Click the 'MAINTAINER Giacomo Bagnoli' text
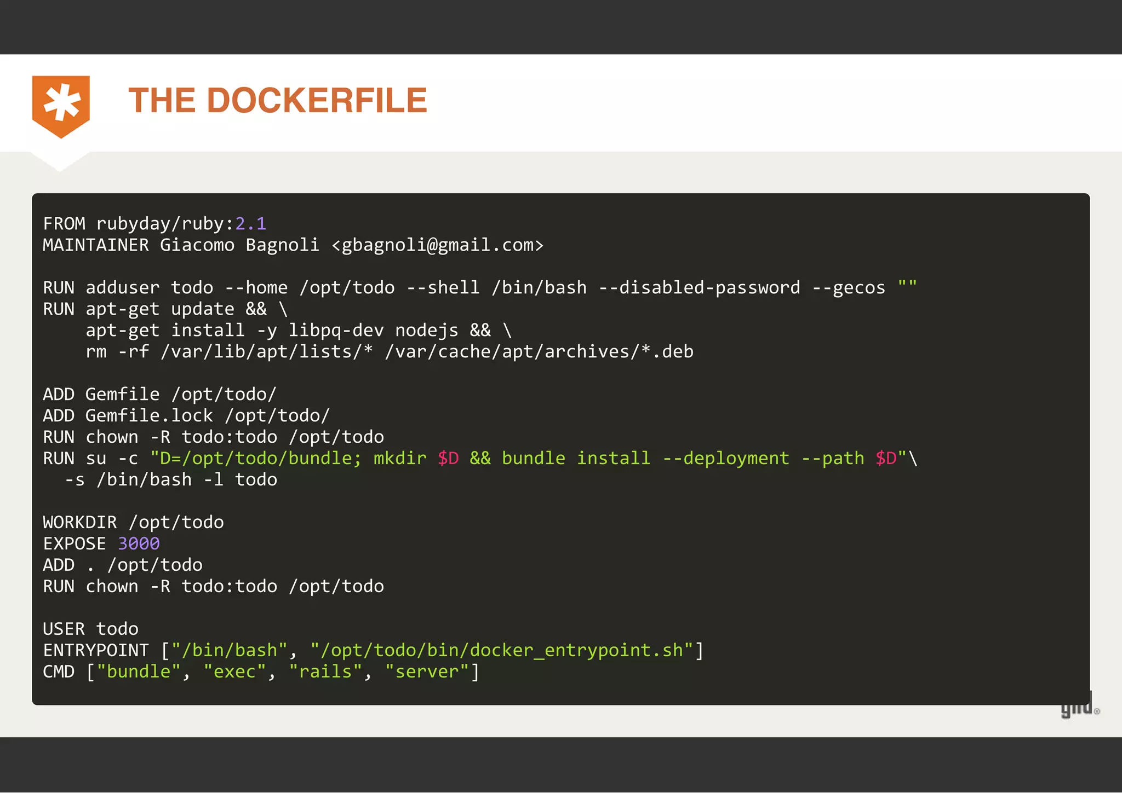The height and width of the screenshot is (793, 1122). tap(181, 245)
